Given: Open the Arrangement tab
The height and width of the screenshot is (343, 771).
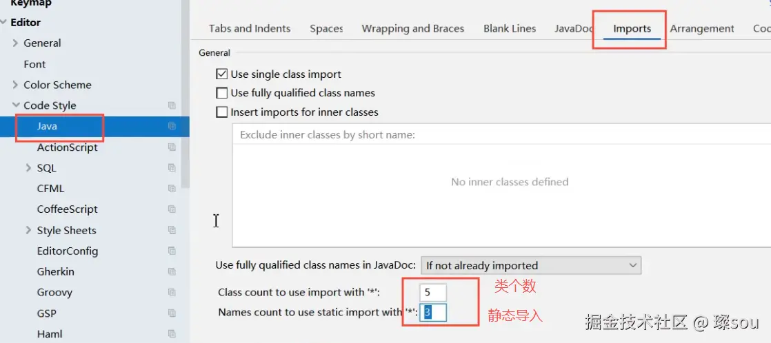Looking at the screenshot, I should 702,28.
